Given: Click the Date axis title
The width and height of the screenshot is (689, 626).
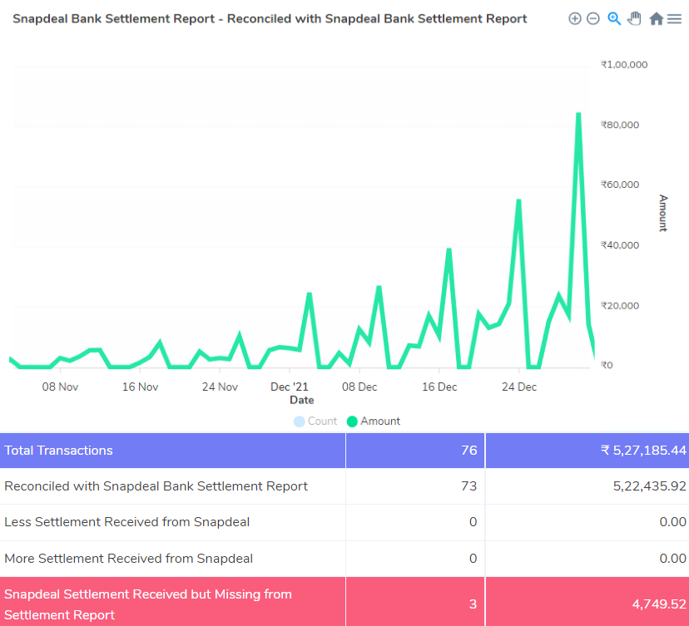Looking at the screenshot, I should (302, 400).
